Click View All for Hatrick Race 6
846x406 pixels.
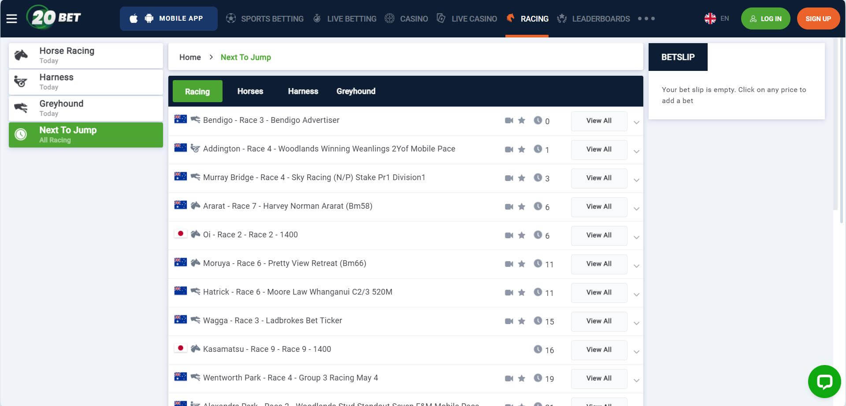(599, 292)
